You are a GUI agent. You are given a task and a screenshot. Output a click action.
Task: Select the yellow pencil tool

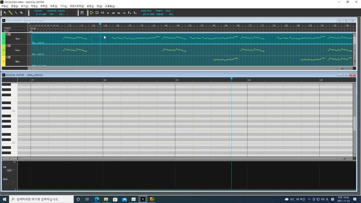[x=11, y=13]
